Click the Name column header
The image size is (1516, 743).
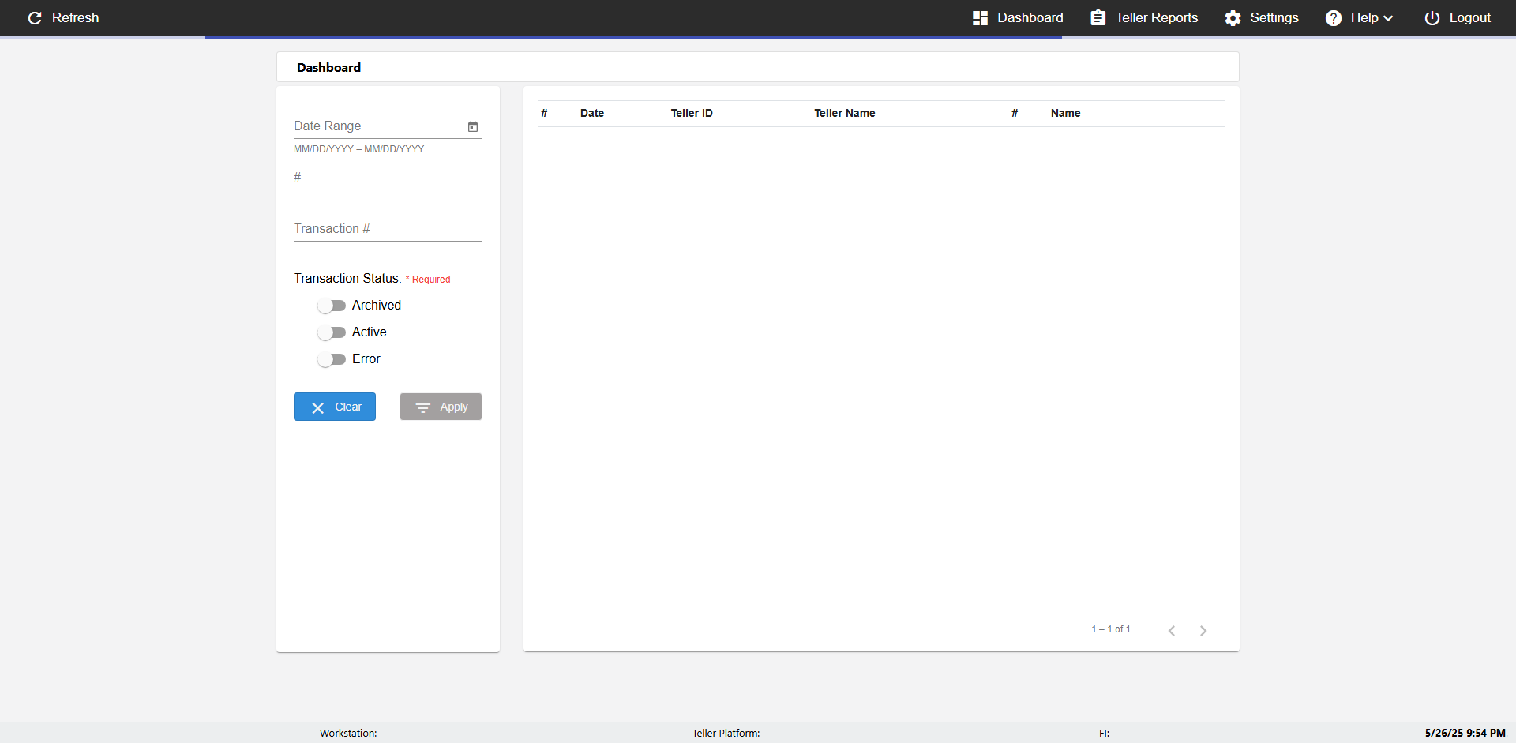(x=1065, y=113)
